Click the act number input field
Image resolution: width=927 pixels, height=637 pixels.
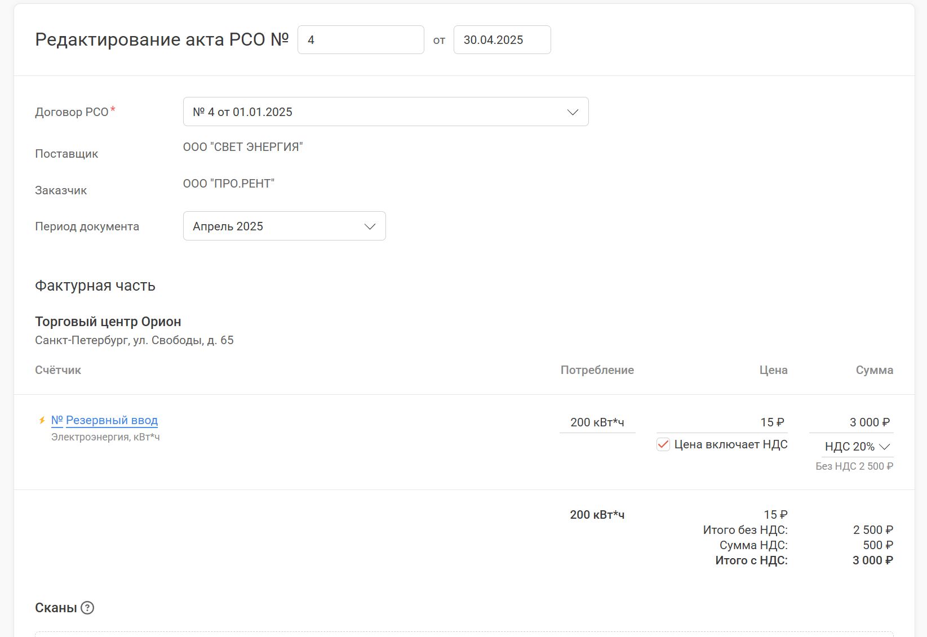[x=361, y=39]
